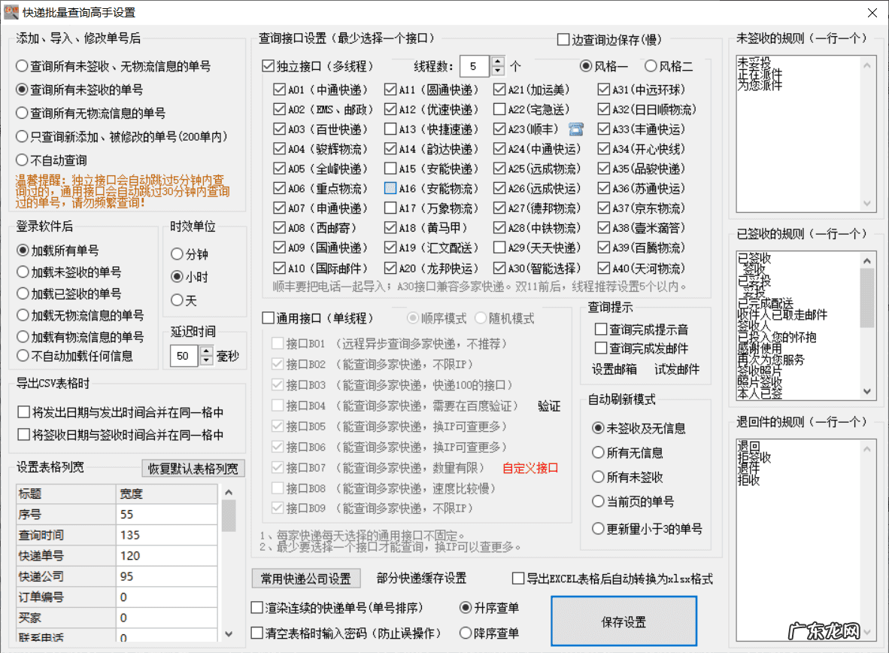This screenshot has width=889, height=653.
Task: Enable 边查询边保存（慢）option
Action: point(563,39)
